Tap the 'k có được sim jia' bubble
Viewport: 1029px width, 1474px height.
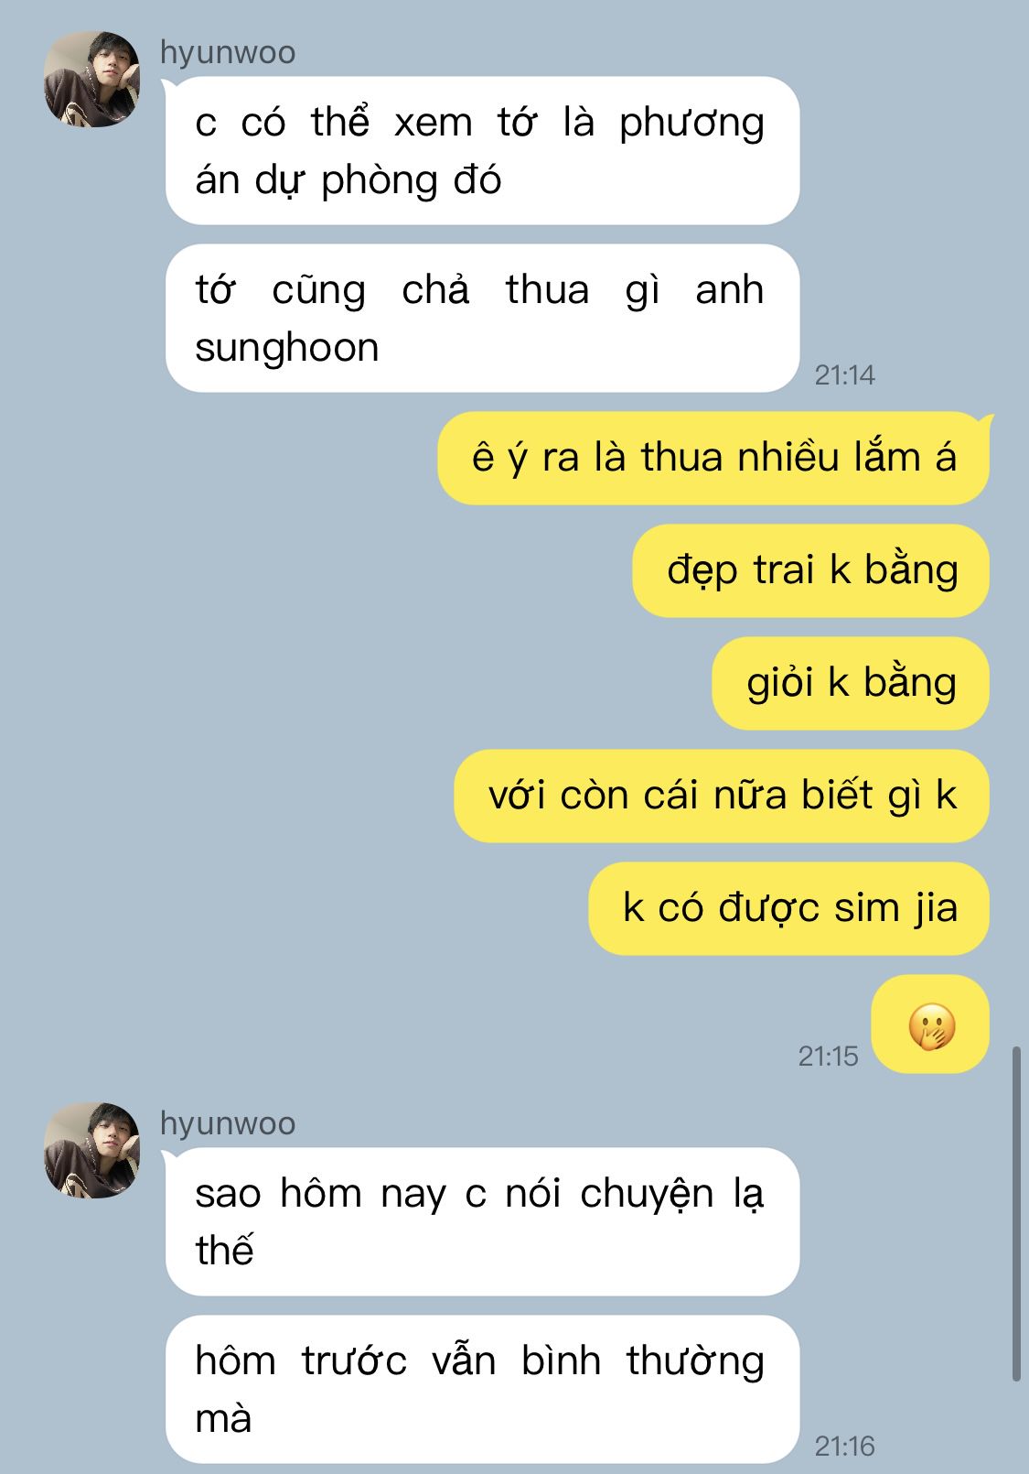[x=789, y=908]
